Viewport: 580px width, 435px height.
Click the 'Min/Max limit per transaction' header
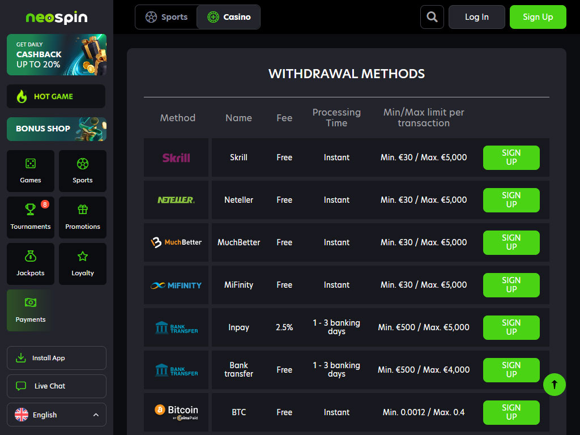pyautogui.click(x=424, y=118)
